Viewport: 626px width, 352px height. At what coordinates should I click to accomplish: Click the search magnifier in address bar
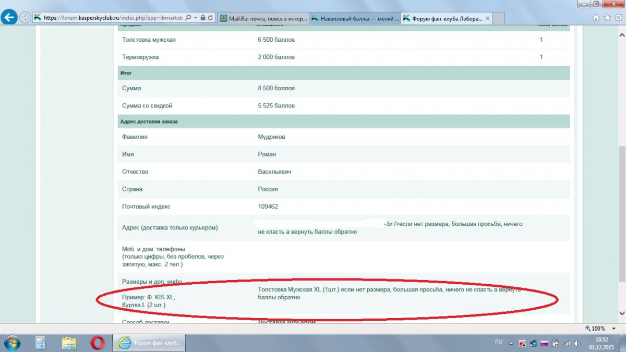point(188,17)
